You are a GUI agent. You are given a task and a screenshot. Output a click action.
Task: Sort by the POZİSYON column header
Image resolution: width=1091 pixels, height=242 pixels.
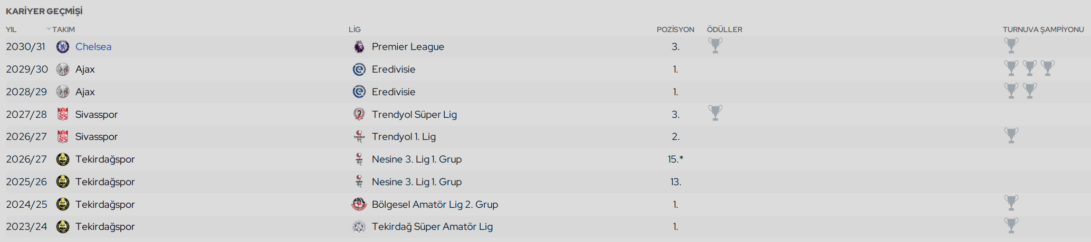675,29
